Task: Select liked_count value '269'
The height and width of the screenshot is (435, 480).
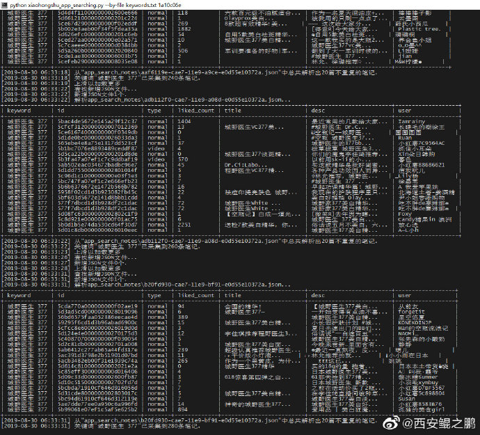Action: click(182, 24)
